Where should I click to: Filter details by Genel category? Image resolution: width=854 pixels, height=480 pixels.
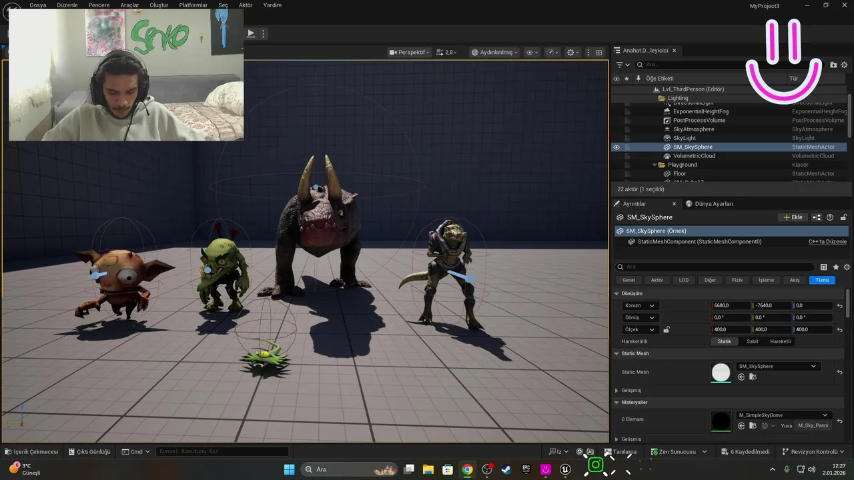(x=628, y=280)
